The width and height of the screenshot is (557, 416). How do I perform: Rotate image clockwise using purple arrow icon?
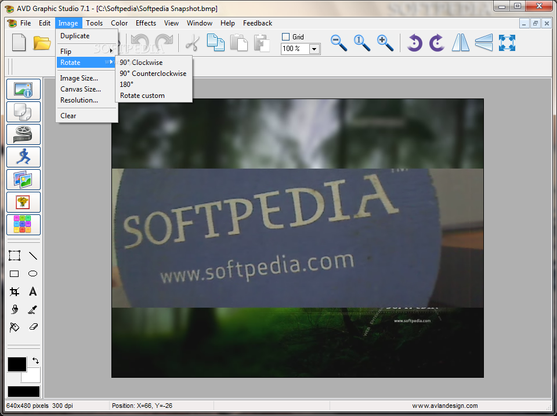pyautogui.click(x=437, y=43)
